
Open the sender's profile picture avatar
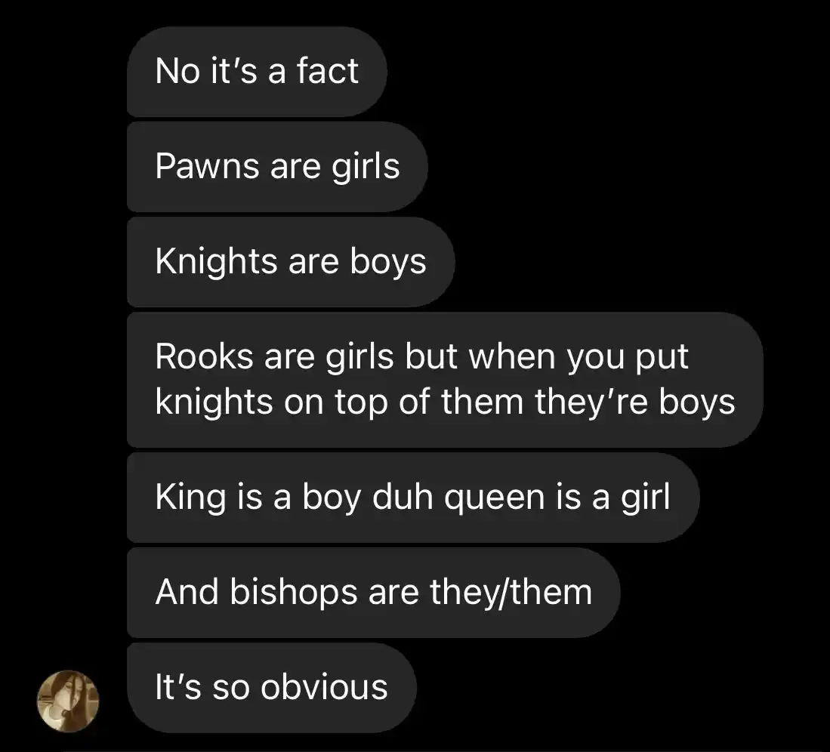pos(68,701)
